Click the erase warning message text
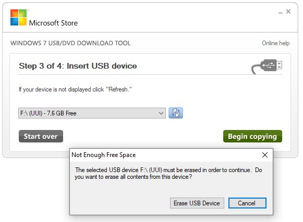 tap(168, 173)
